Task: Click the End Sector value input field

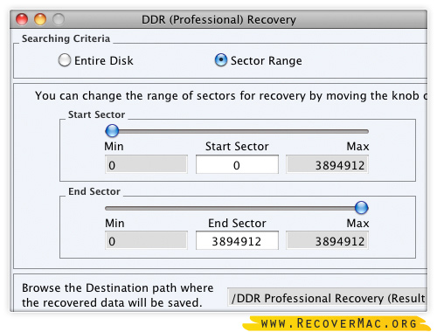Action: [237, 240]
